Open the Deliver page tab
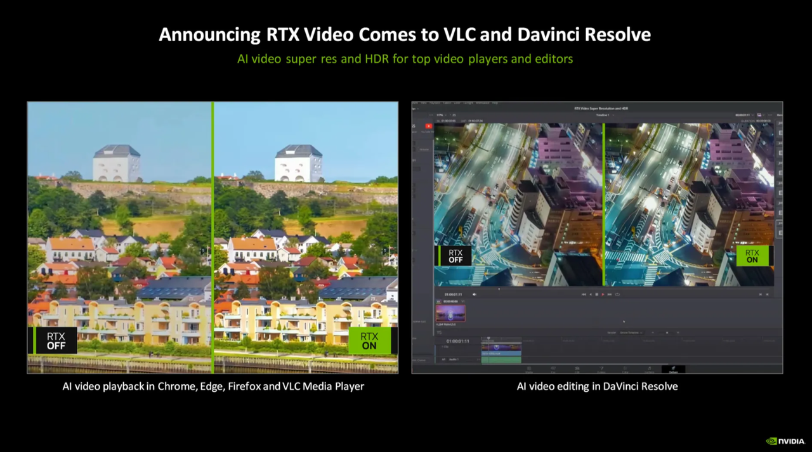 (674, 368)
